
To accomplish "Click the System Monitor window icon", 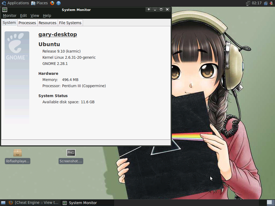I will (4, 10).
